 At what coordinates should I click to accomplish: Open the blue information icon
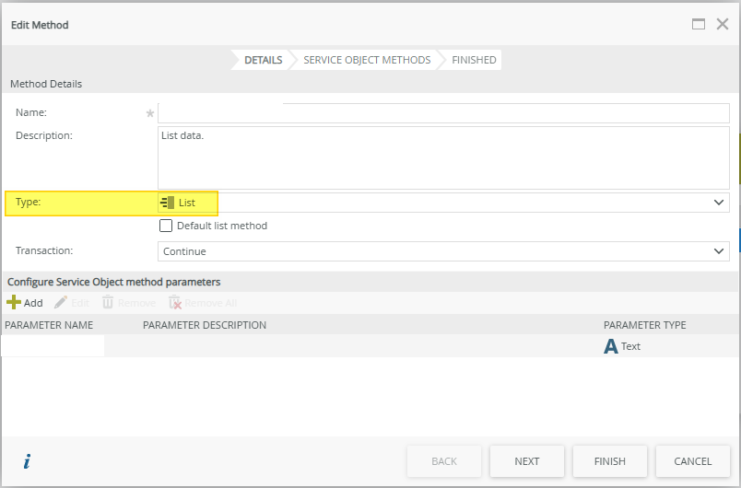27,461
